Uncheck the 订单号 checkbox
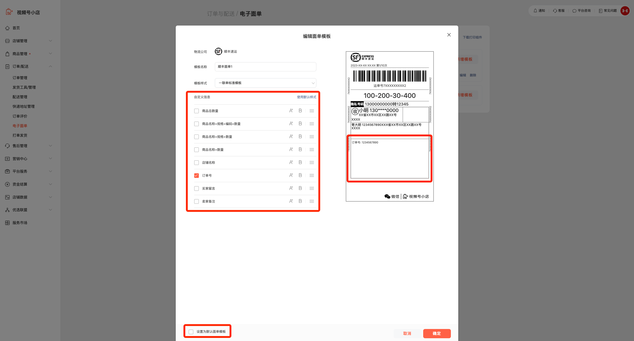 (x=196, y=175)
